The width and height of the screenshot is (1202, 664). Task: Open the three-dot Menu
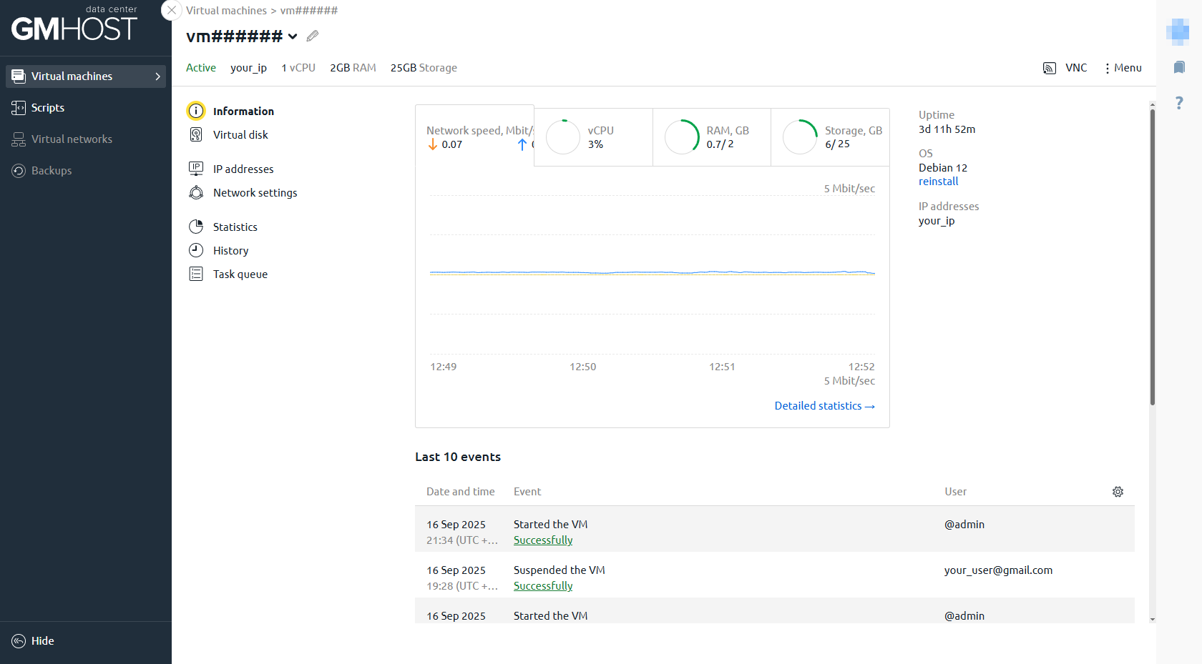(1123, 68)
